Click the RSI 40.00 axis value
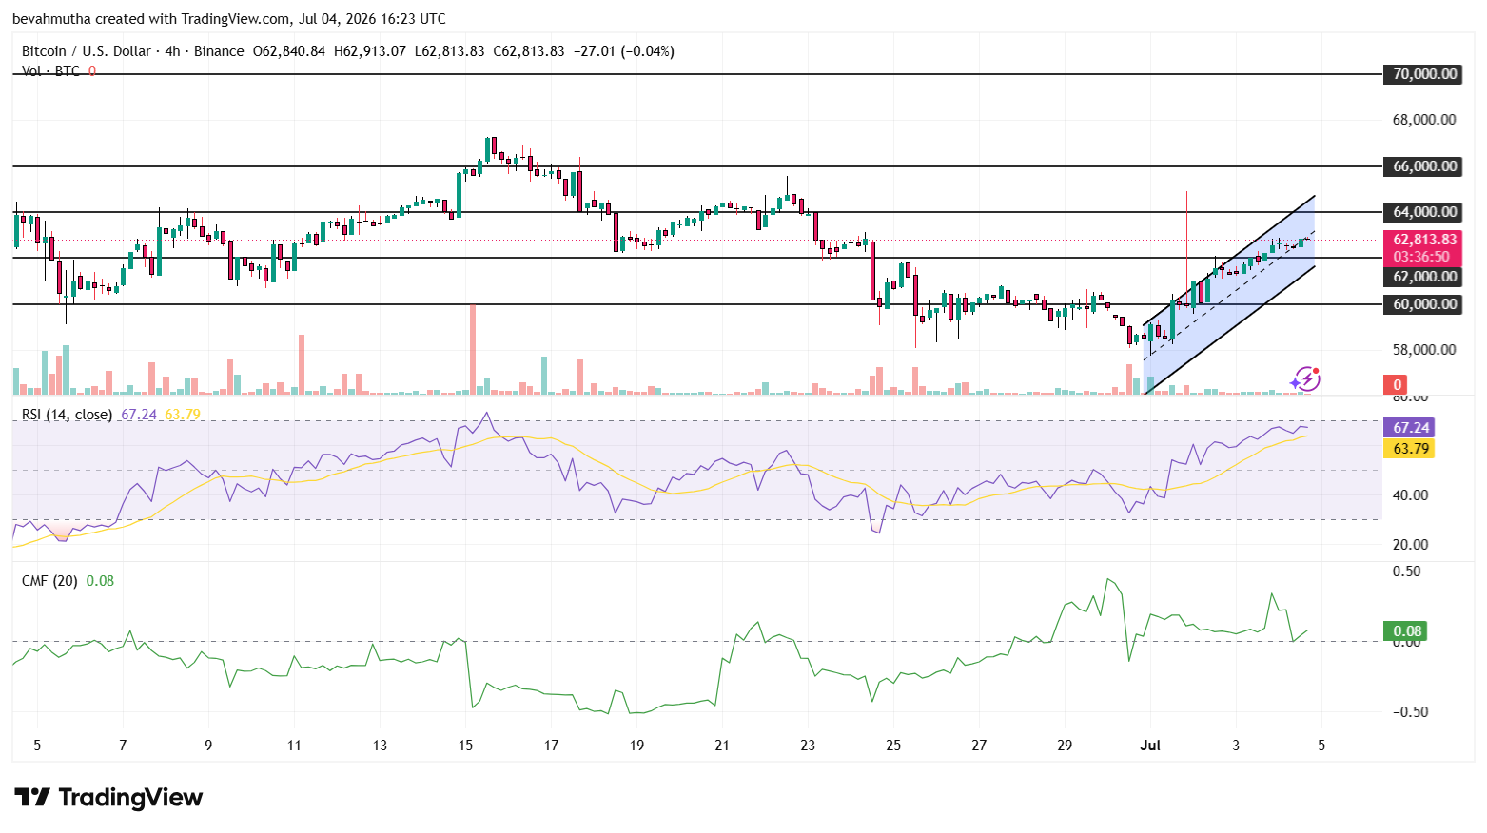The width and height of the screenshot is (1487, 833). (1410, 495)
